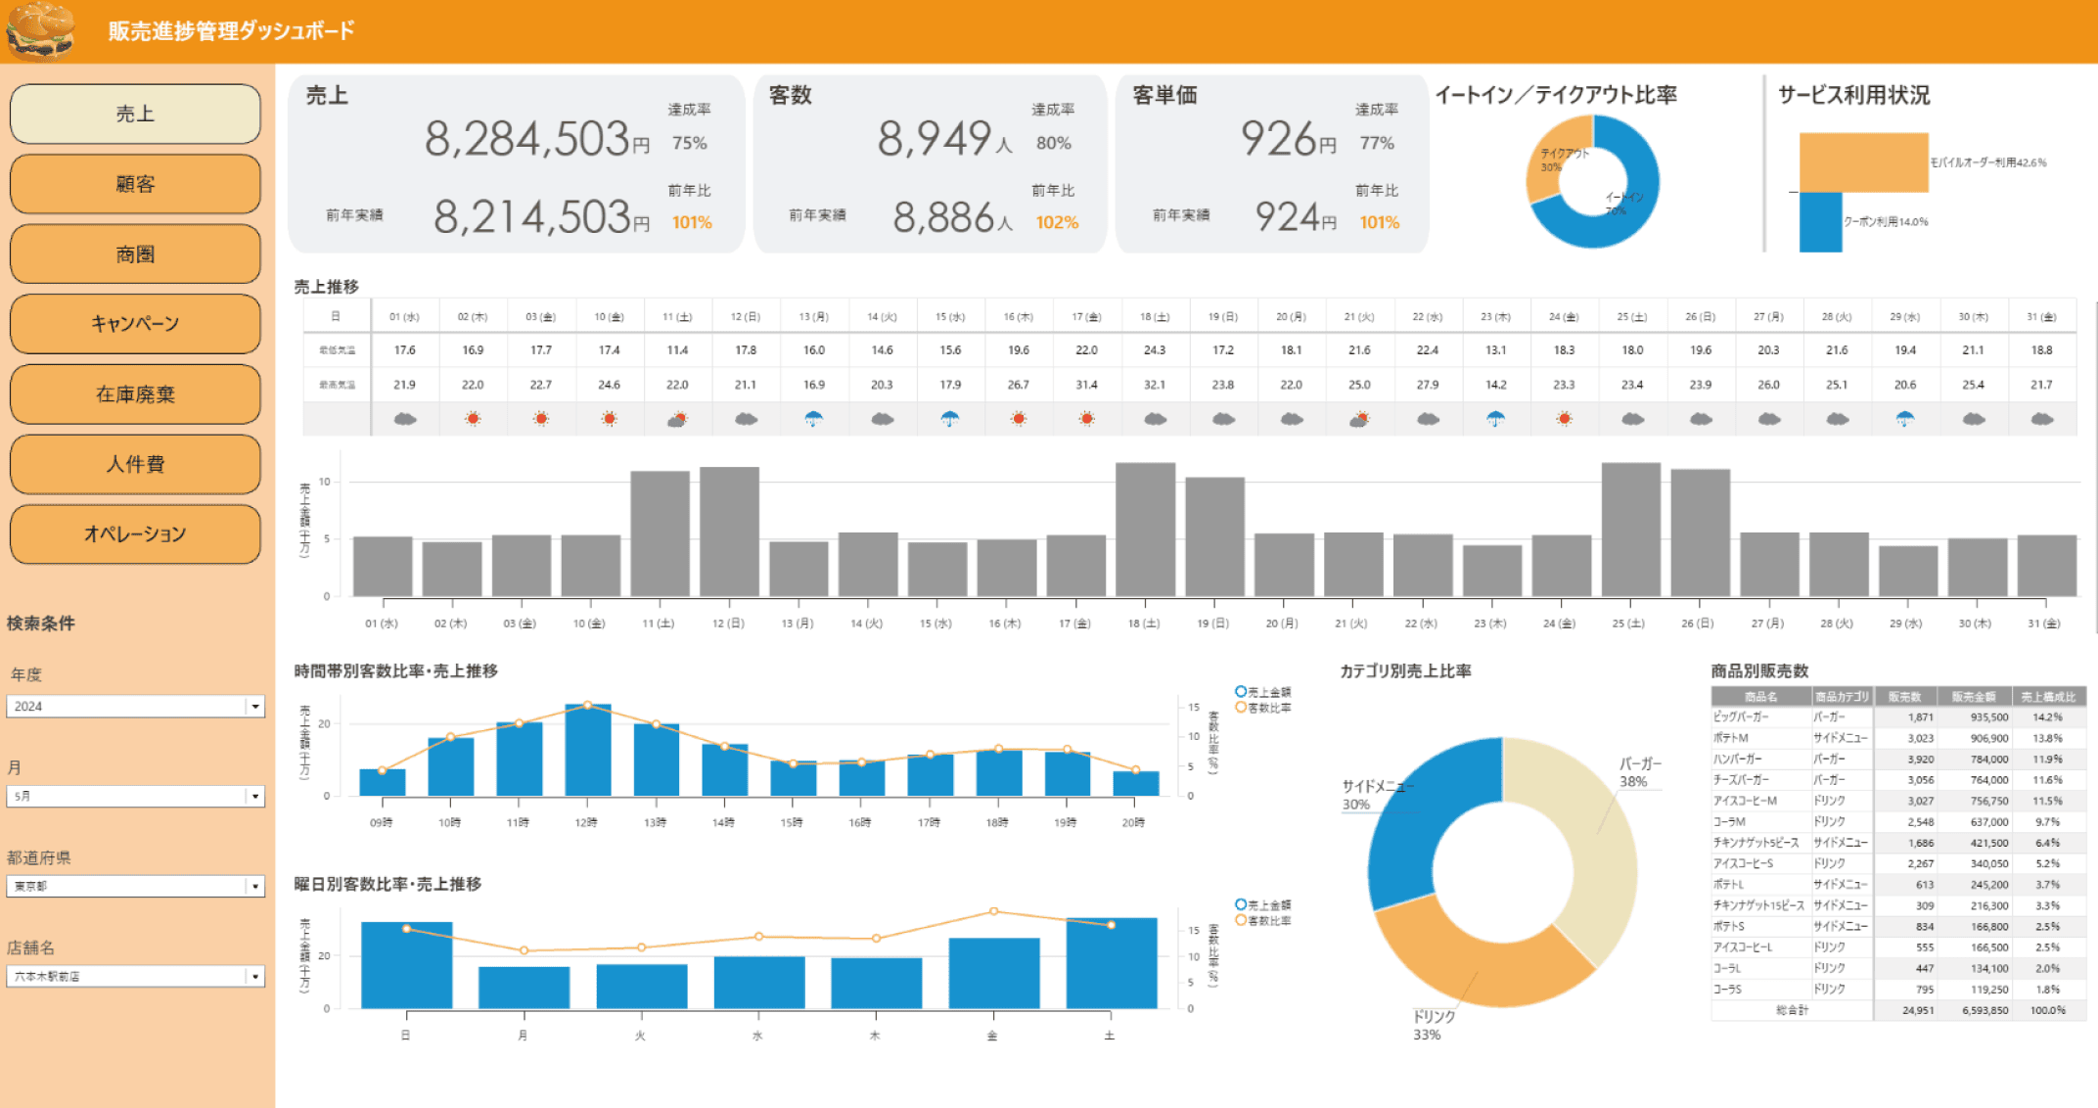Click the オペレーション button
Screen dimensions: 2098x1108
tap(135, 533)
